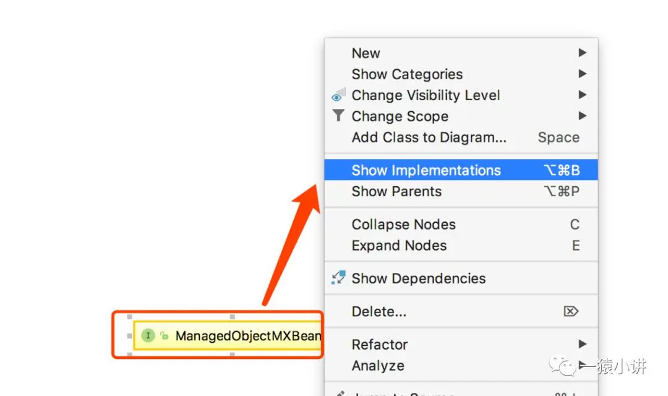Click the funnel icon beside Change Scope

pyautogui.click(x=338, y=116)
